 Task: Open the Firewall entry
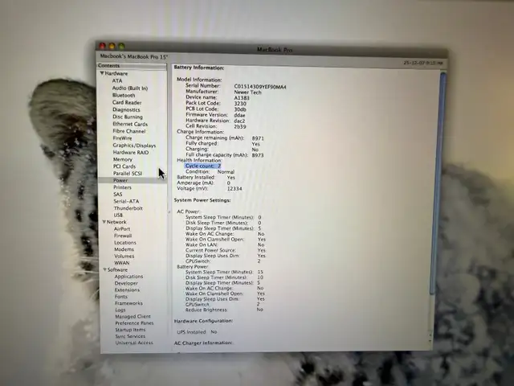[123, 236]
